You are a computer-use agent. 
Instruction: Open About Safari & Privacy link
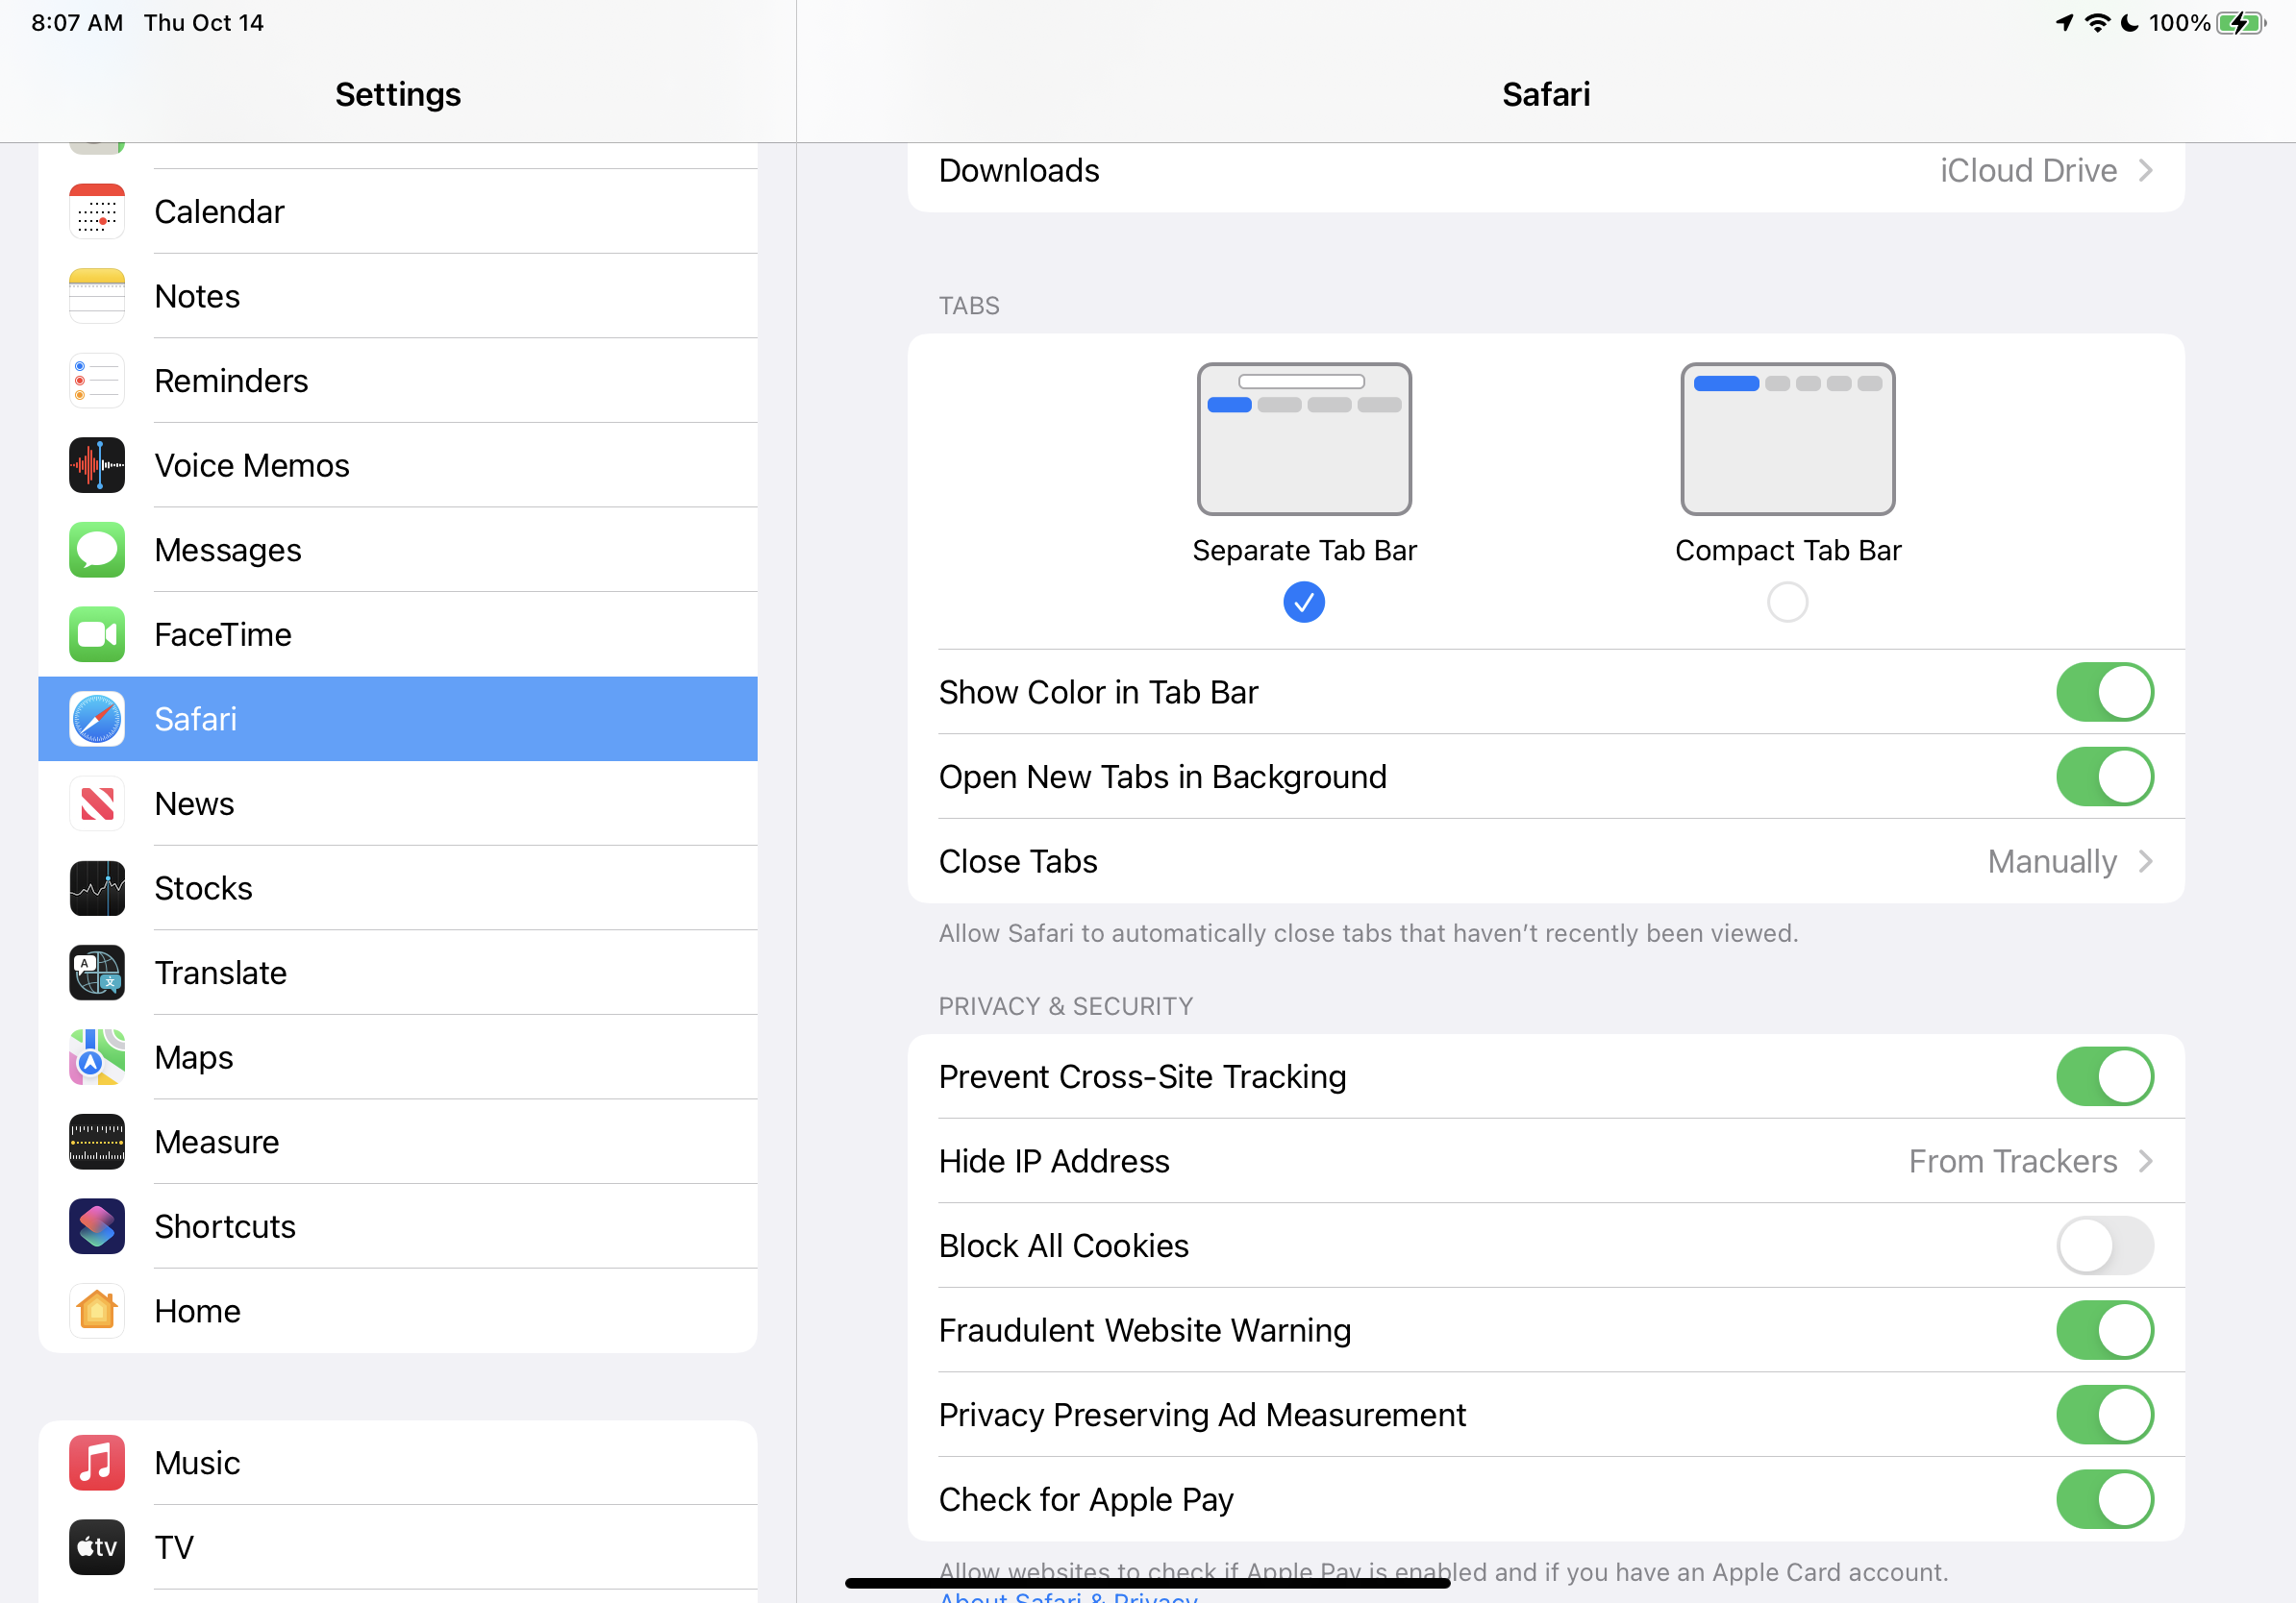pos(1067,1597)
